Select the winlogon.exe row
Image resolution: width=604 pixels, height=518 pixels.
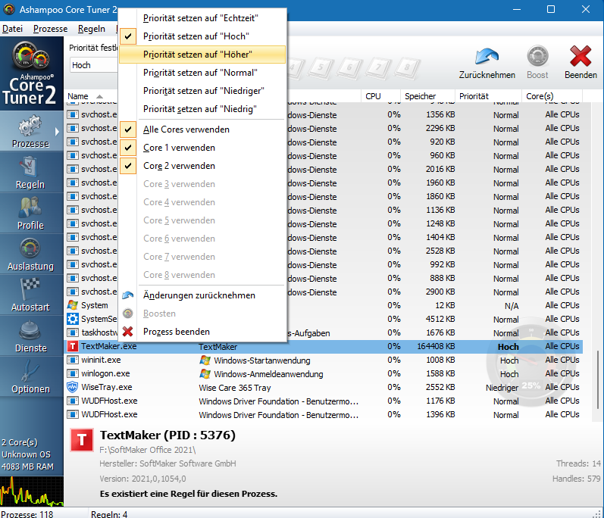pyautogui.click(x=324, y=373)
